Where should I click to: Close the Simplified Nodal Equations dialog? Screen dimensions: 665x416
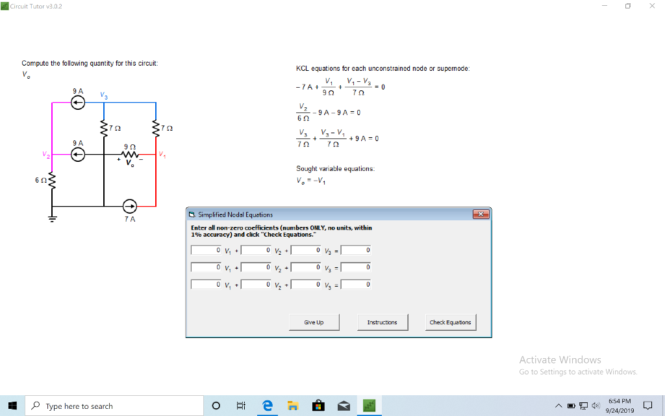click(x=481, y=214)
